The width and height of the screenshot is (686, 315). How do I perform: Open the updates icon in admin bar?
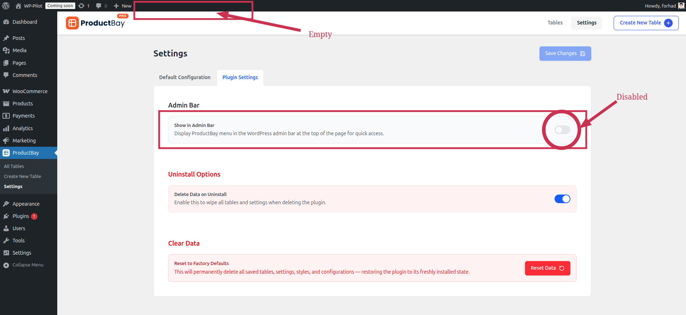click(x=81, y=6)
